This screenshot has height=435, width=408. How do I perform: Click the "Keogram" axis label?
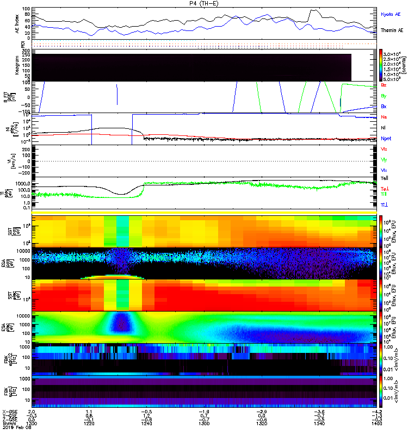tap(17, 65)
